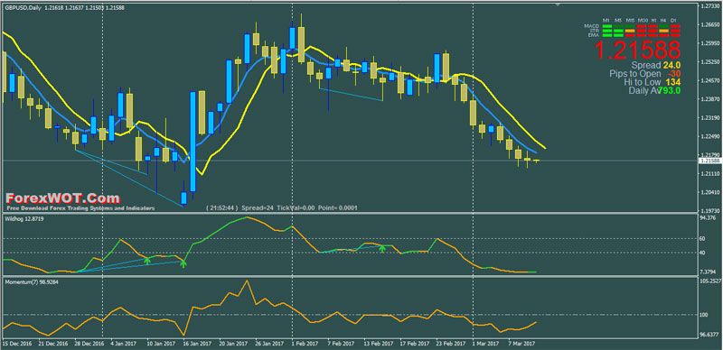Click the Pips to Open -30 readout
This screenshot has width=723, height=350.
click(x=645, y=74)
